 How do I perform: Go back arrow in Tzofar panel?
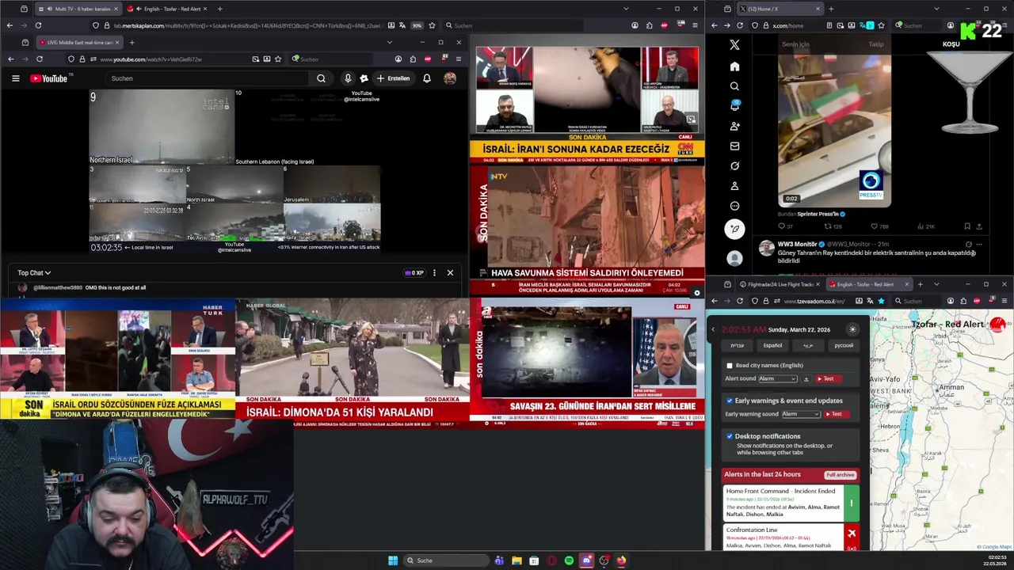(x=712, y=329)
